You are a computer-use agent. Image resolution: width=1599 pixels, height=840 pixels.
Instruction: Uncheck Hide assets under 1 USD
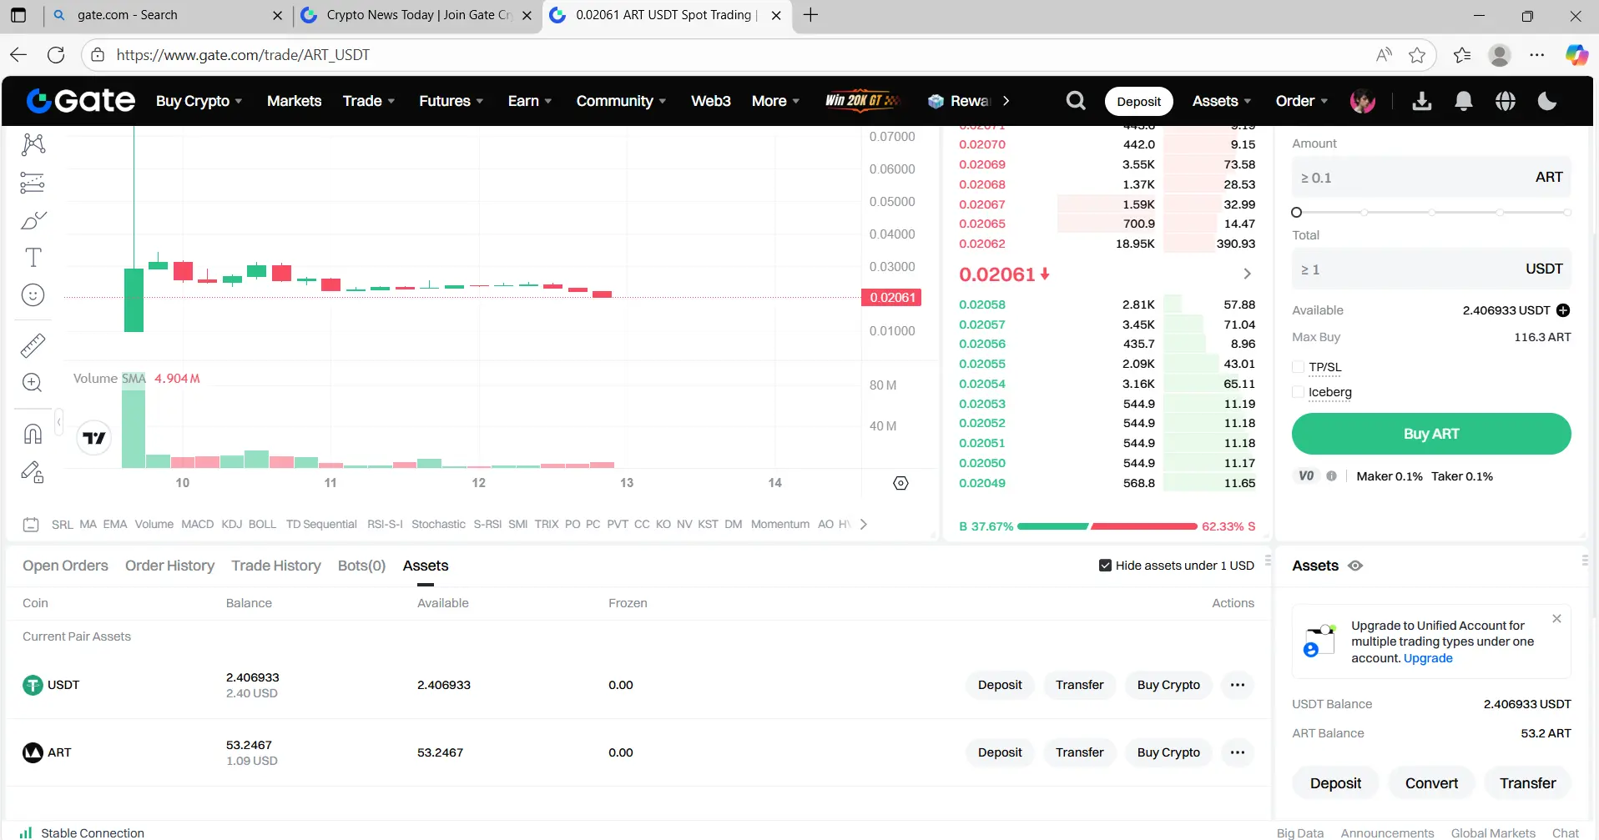(x=1105, y=566)
